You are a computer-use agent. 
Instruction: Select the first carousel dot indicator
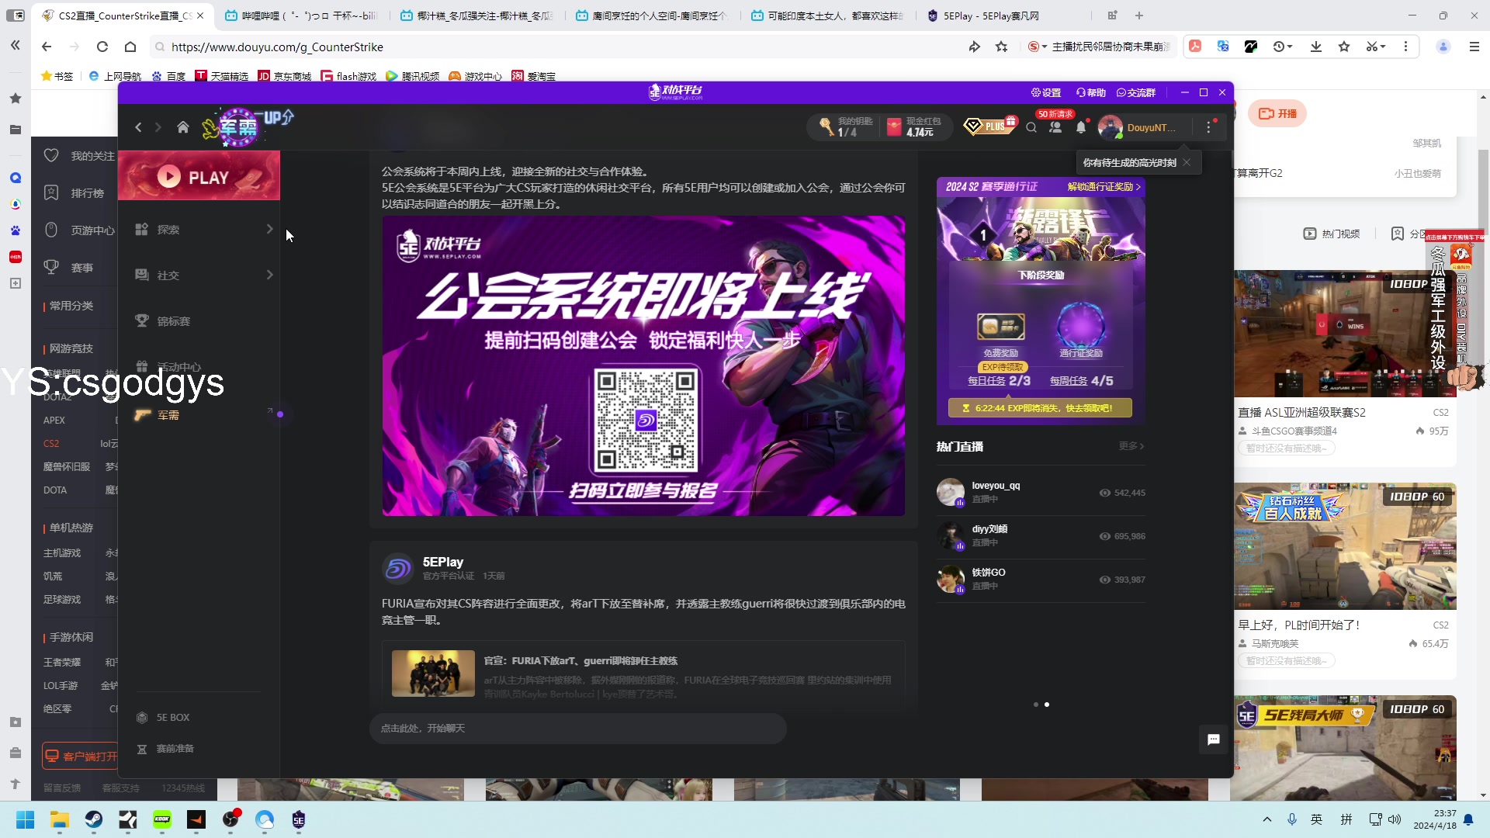coord(1035,705)
